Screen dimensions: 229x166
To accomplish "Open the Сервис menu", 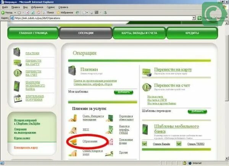I will click(51, 7).
